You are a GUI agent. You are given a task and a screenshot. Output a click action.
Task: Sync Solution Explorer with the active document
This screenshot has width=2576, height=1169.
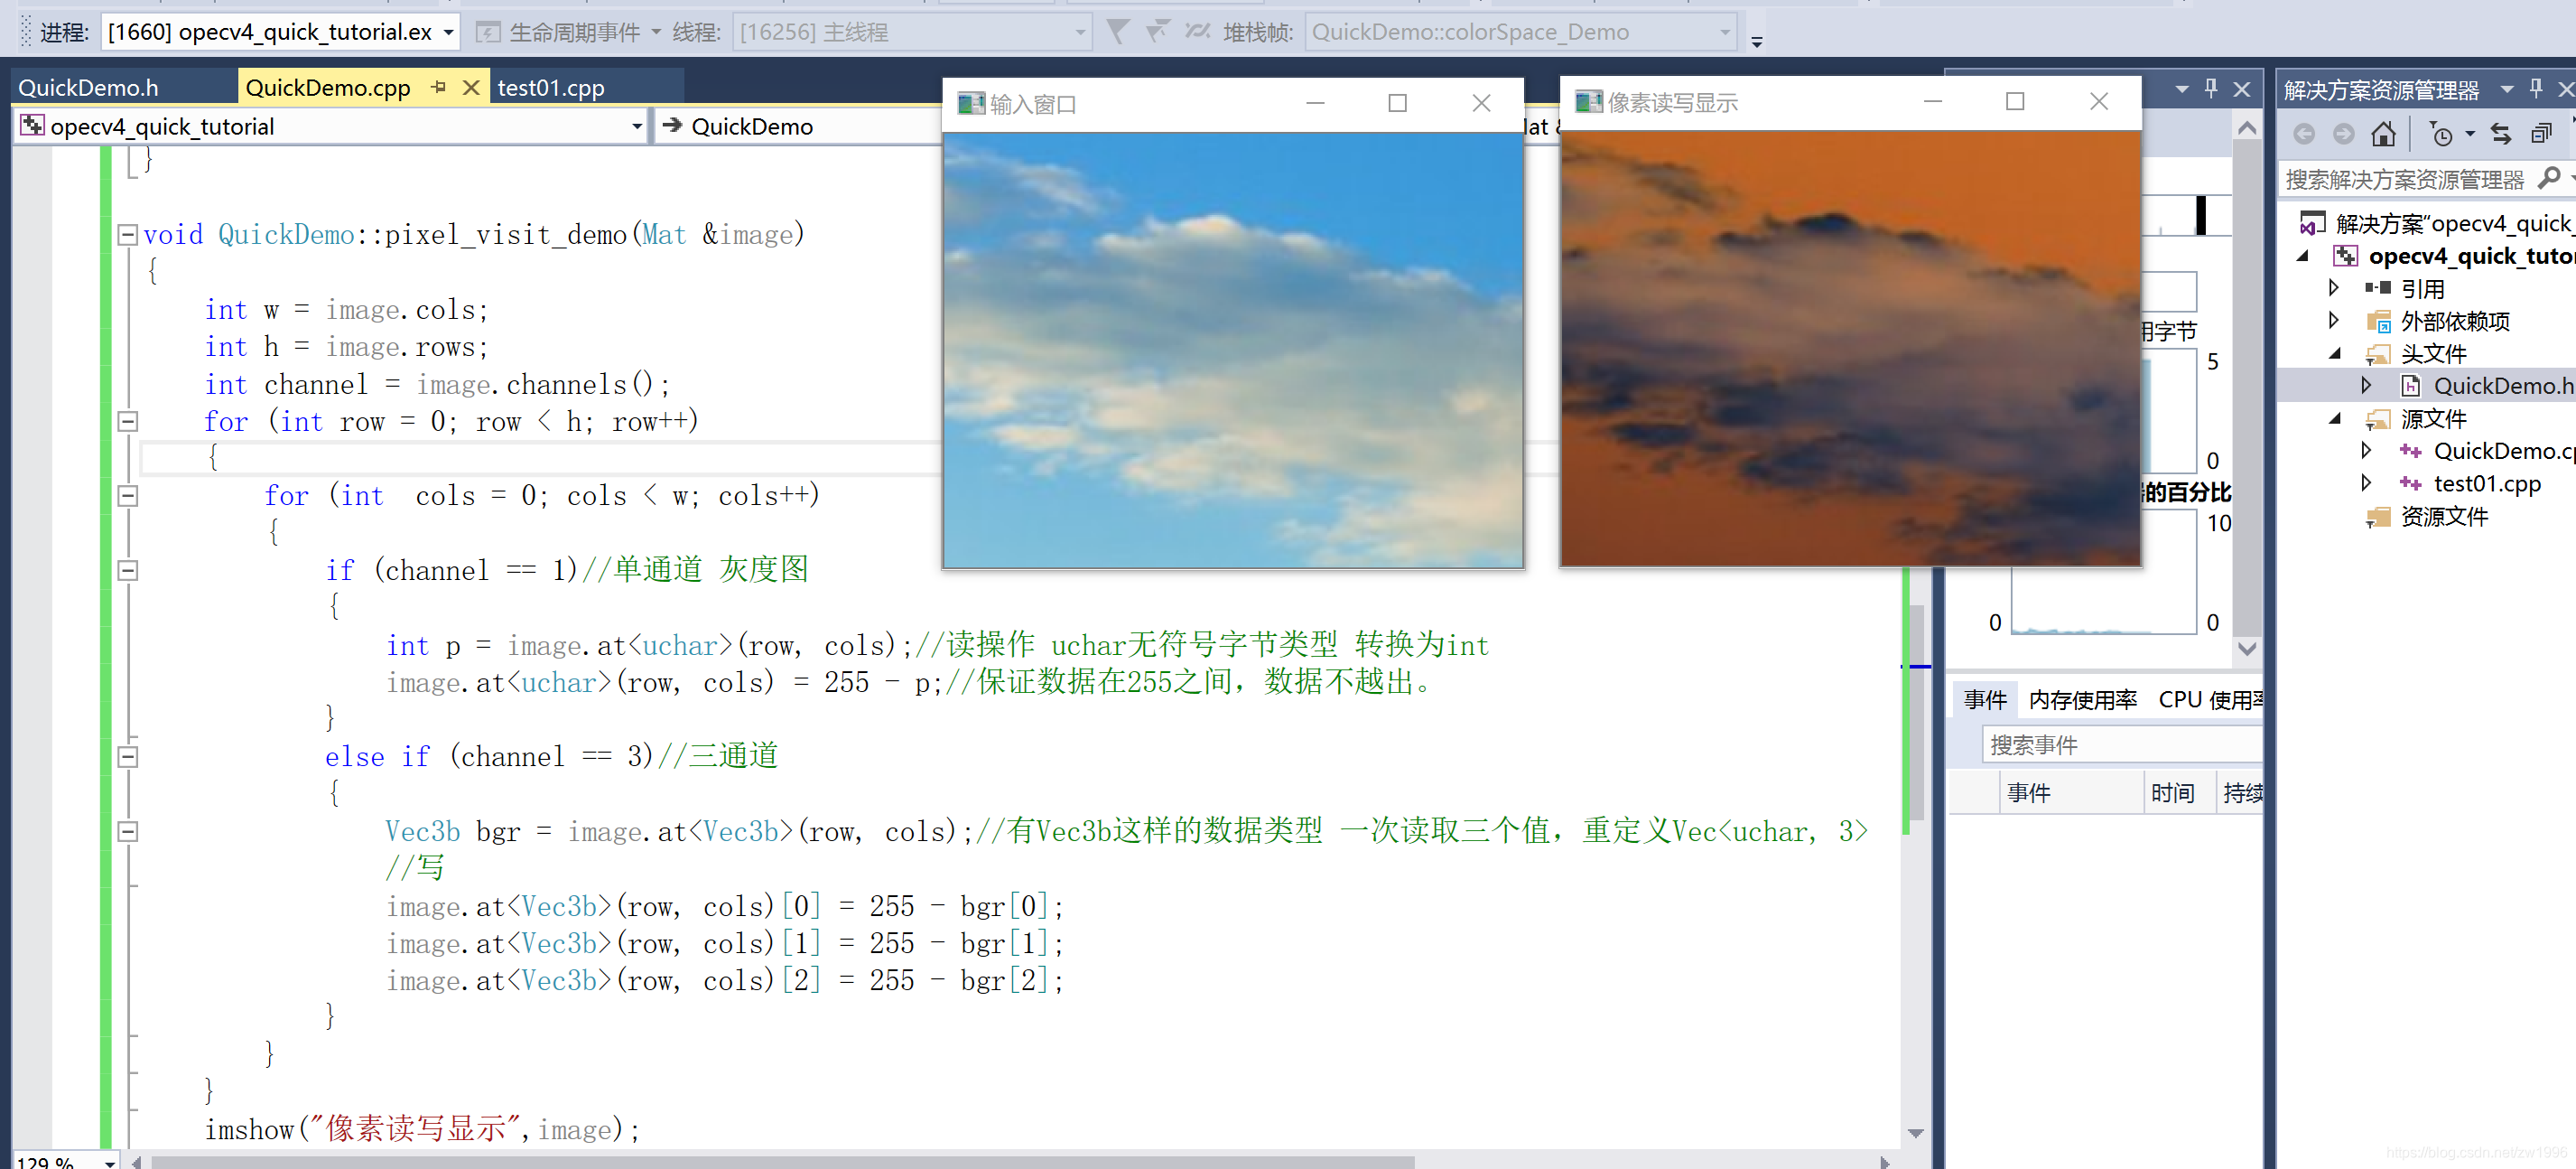pyautogui.click(x=2499, y=133)
